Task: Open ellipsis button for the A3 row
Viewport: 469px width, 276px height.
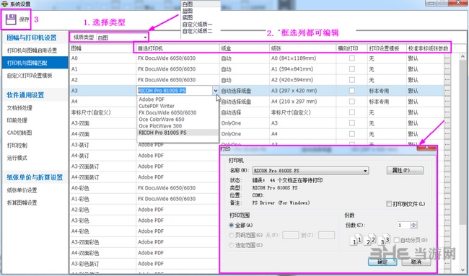Action: coord(447,91)
